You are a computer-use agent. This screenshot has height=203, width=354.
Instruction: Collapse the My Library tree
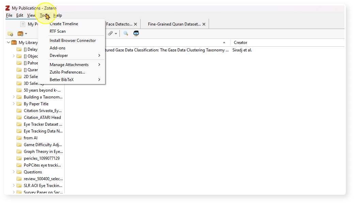[9, 43]
